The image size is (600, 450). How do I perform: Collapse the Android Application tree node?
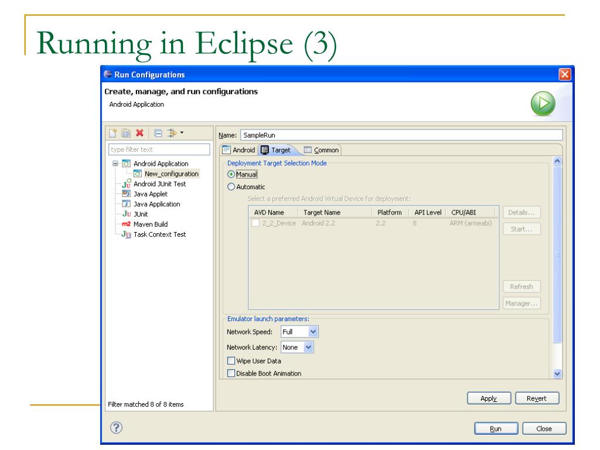(115, 163)
